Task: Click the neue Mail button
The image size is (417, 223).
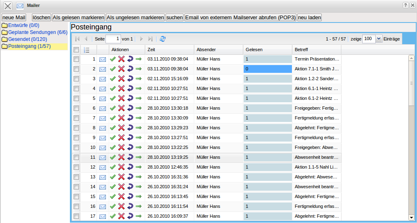Action: 14,18
